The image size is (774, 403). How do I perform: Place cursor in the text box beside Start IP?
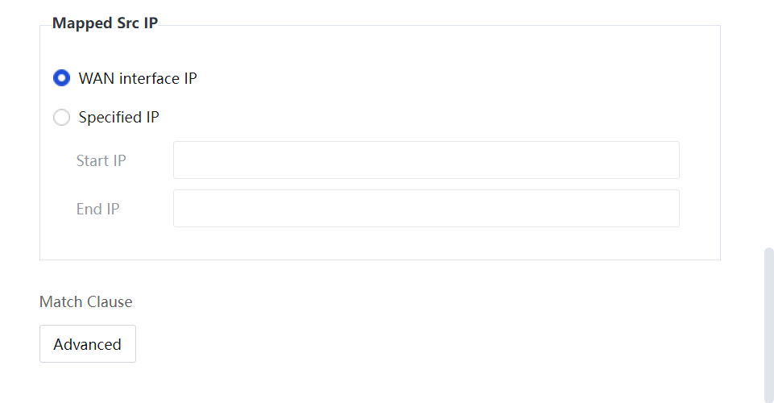click(x=426, y=160)
